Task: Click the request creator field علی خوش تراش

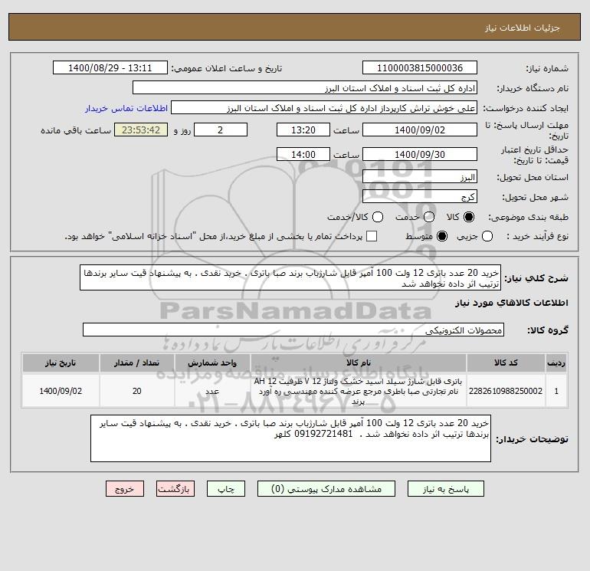Action: 324,108
